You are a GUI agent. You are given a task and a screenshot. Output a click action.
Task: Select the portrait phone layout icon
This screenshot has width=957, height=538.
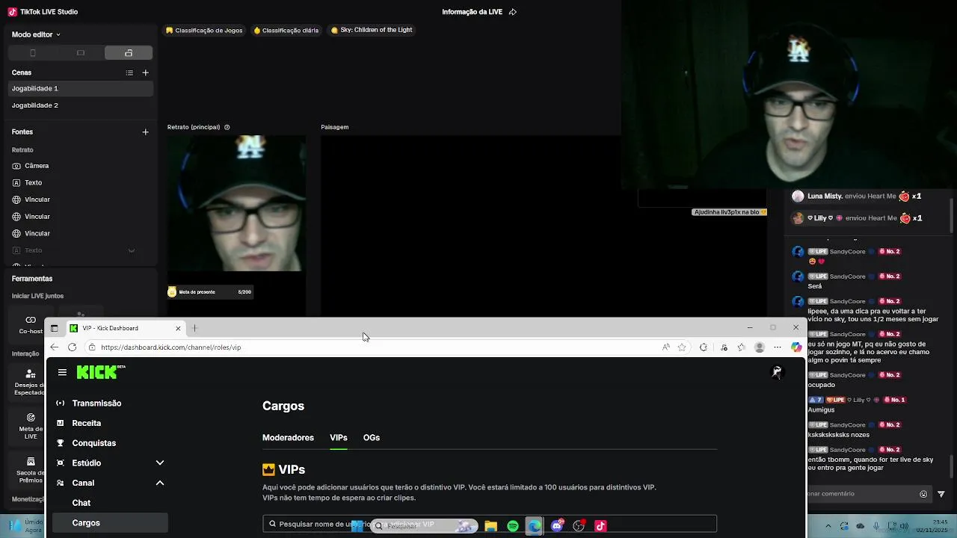pyautogui.click(x=33, y=53)
